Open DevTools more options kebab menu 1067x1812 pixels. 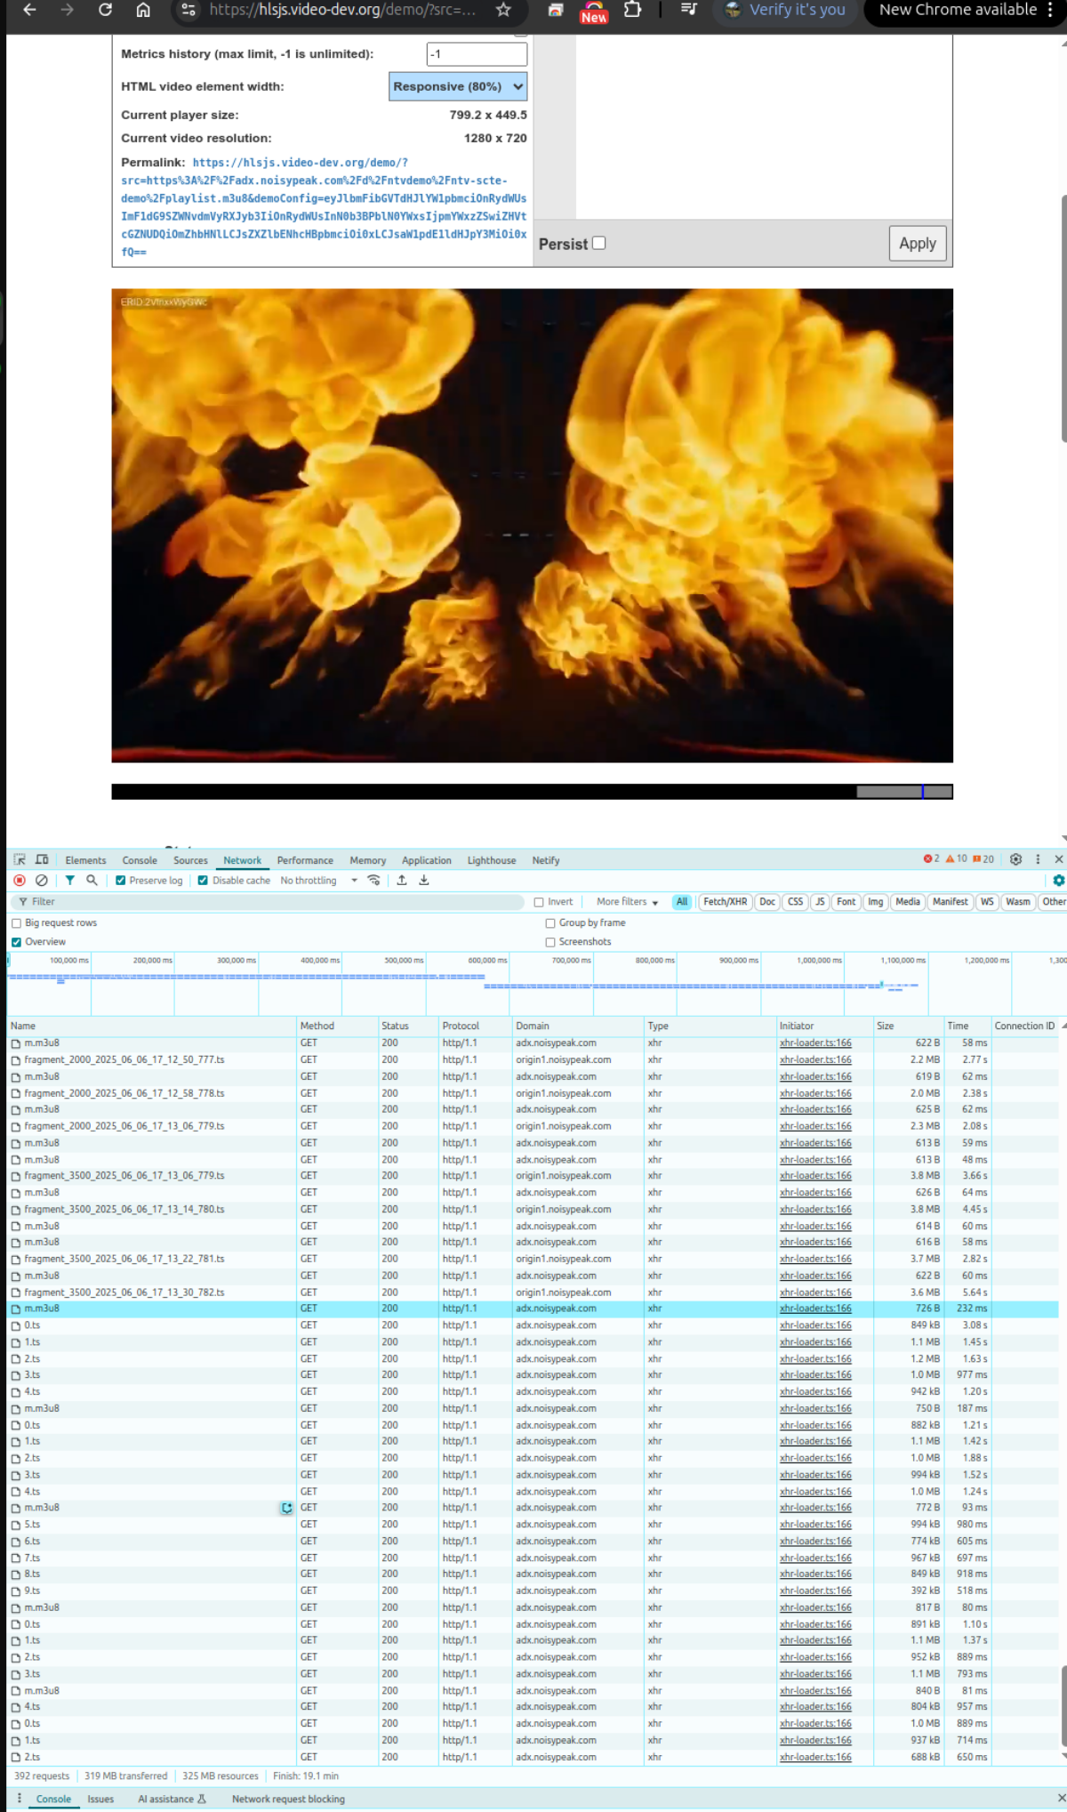[x=1038, y=859]
